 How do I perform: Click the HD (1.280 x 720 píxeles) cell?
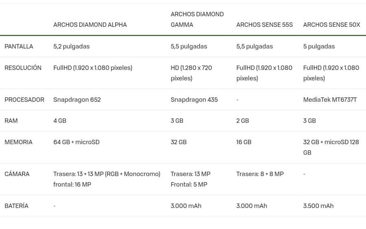pyautogui.click(x=191, y=73)
